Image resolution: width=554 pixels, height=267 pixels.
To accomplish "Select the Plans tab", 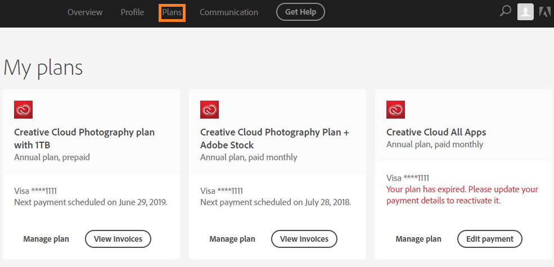I will pos(172,12).
